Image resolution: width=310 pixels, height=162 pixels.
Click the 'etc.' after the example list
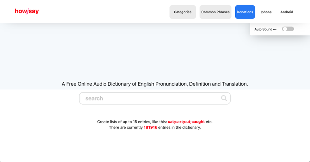tap(209, 121)
